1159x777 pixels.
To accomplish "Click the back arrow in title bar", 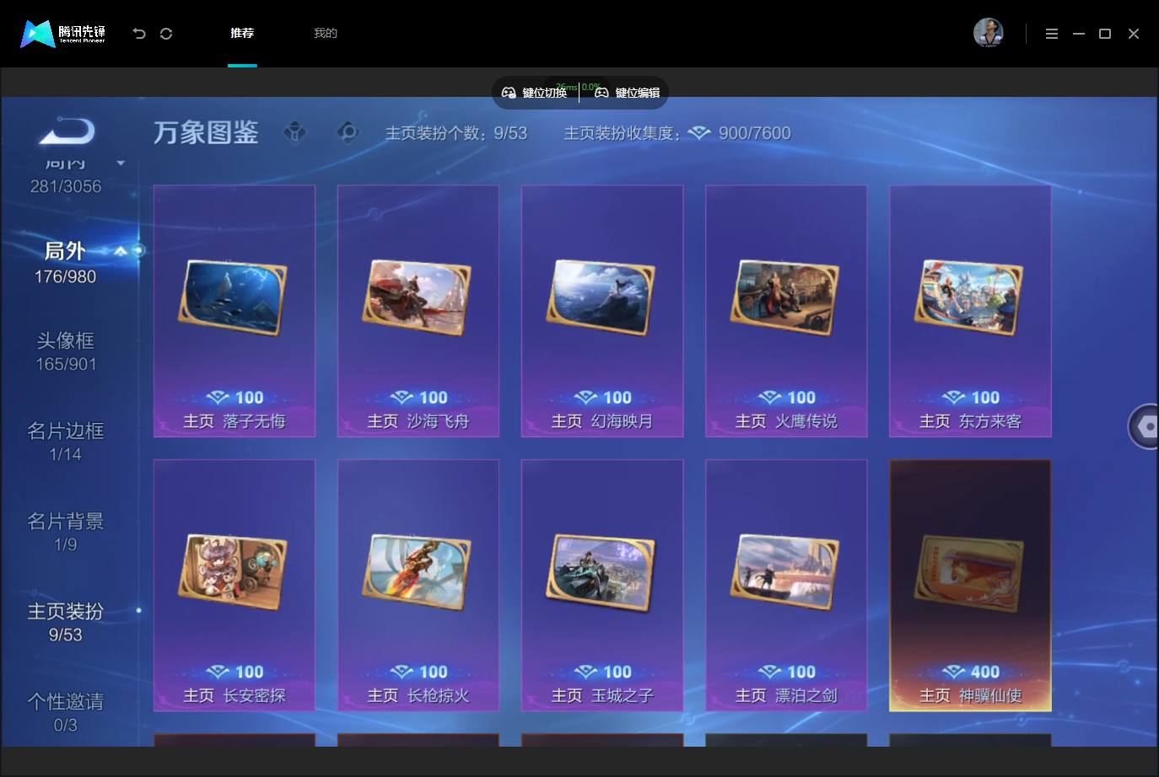I will (x=139, y=34).
